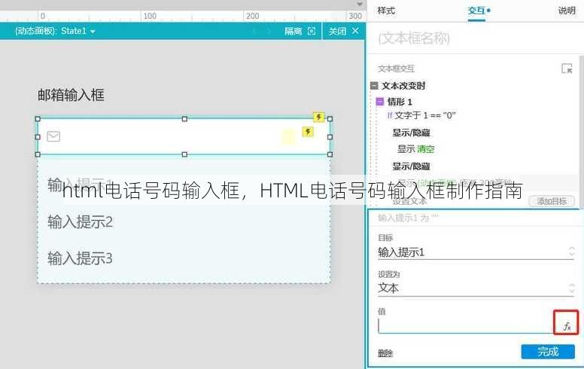Click the small yellow square in text box

tap(288, 137)
